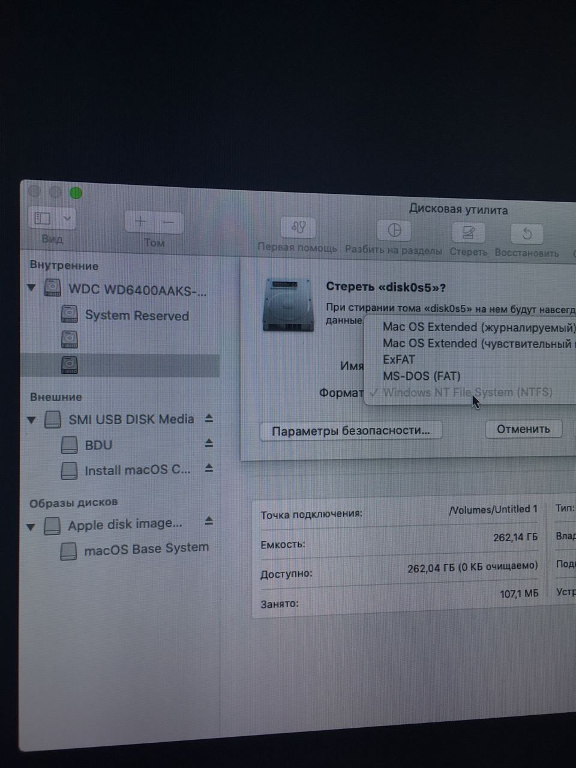The width and height of the screenshot is (576, 768).
Task: Click the /Volumes/Untitled 1 mount point value
Action: coord(493,509)
